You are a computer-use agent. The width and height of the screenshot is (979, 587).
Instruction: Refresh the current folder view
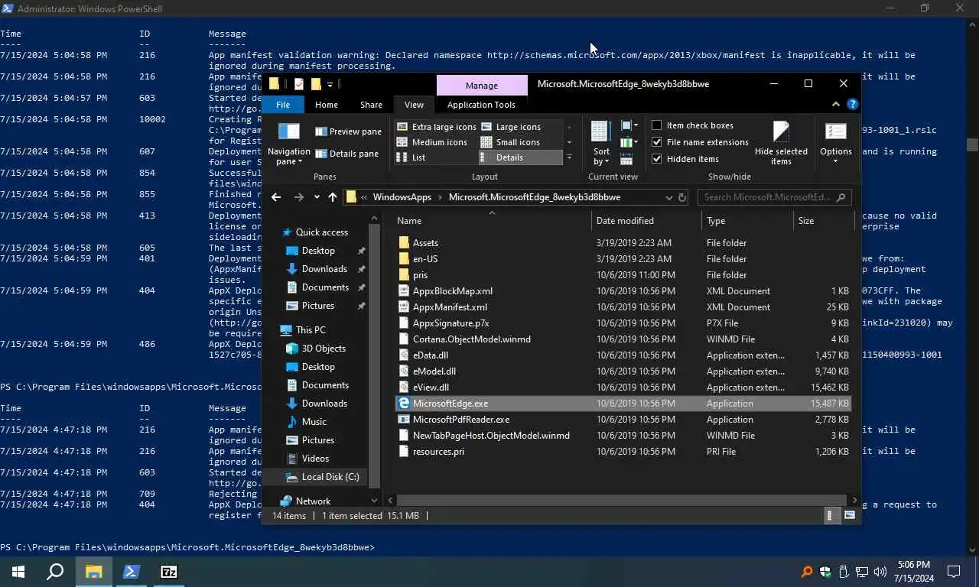pos(682,197)
